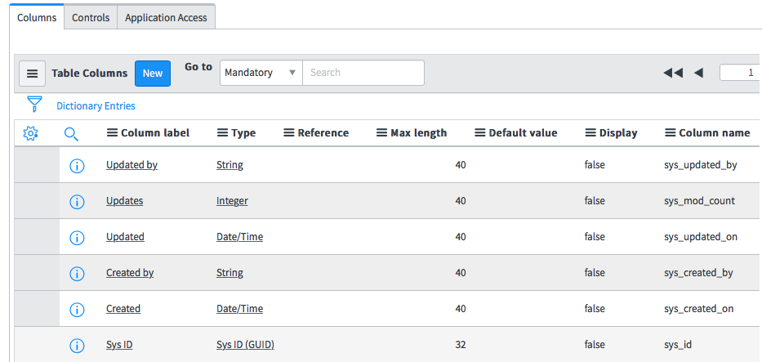This screenshot has width=762, height=362.
Task: Switch to the Columns tab
Action: 37,17
